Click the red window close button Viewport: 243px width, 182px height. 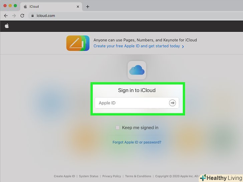pyautogui.click(x=5, y=6)
